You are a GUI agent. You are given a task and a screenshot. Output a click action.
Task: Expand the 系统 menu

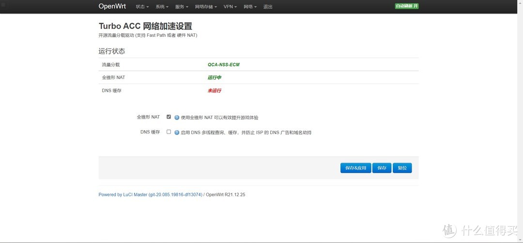click(x=162, y=7)
